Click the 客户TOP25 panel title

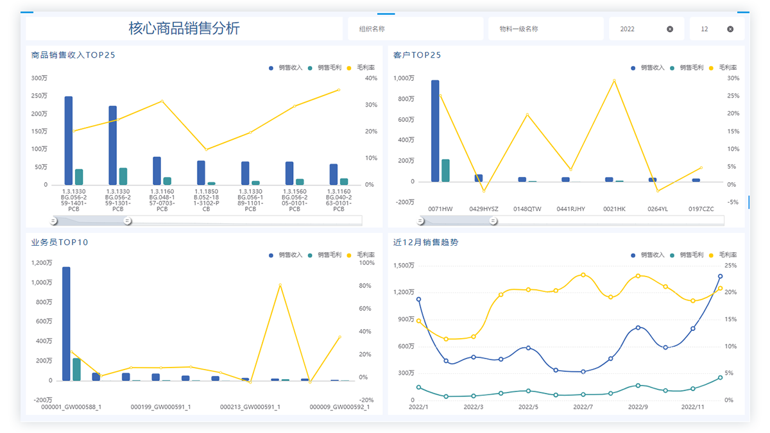pos(417,55)
